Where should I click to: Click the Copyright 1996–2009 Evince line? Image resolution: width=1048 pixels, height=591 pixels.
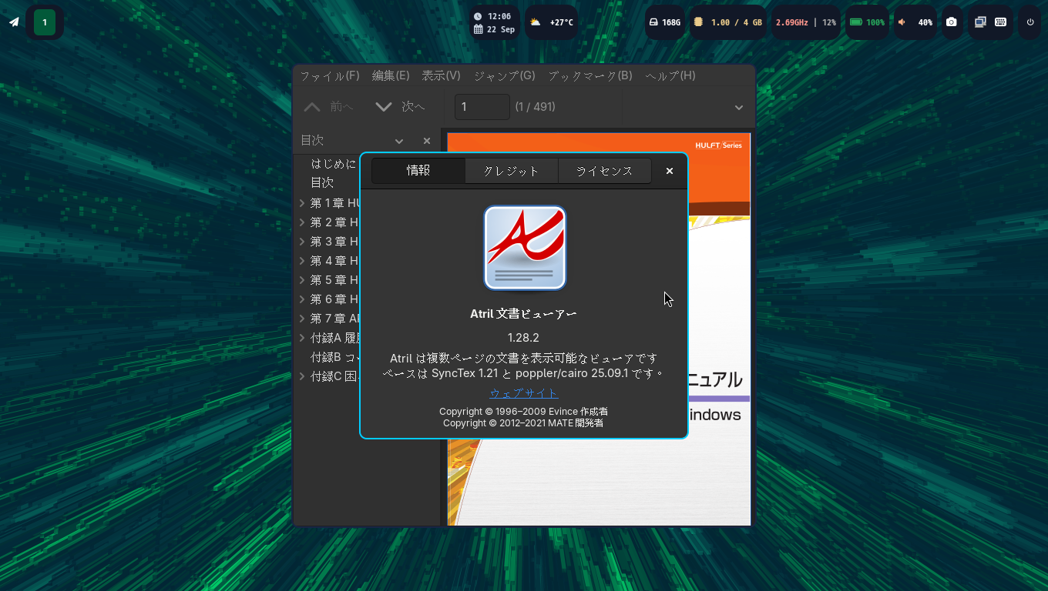tap(523, 412)
